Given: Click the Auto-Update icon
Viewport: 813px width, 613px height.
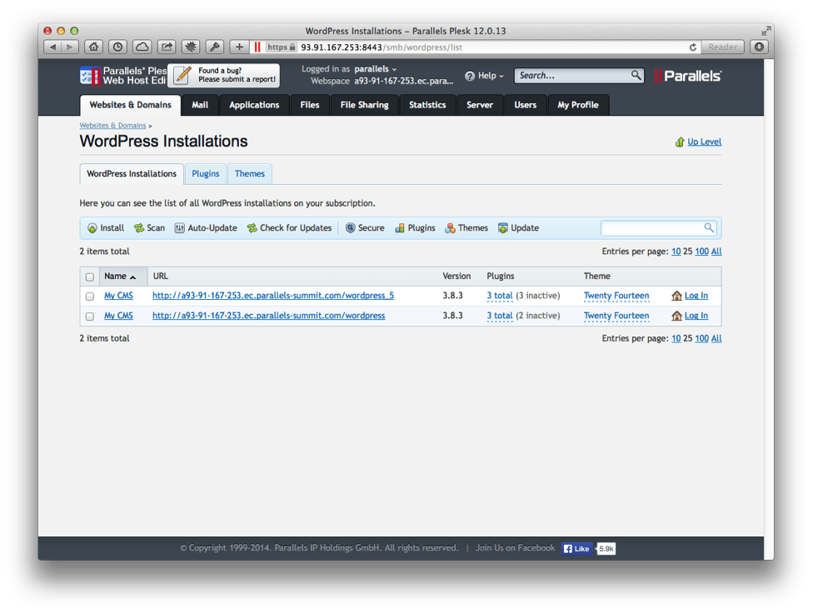Looking at the screenshot, I should (x=180, y=228).
